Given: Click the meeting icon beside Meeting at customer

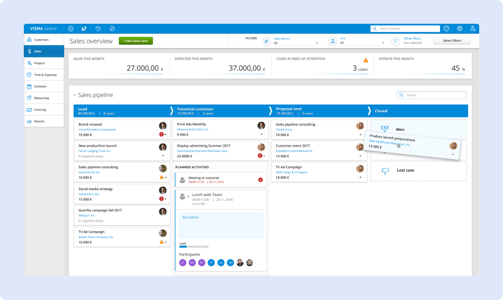Looking at the screenshot, I should pos(182,180).
